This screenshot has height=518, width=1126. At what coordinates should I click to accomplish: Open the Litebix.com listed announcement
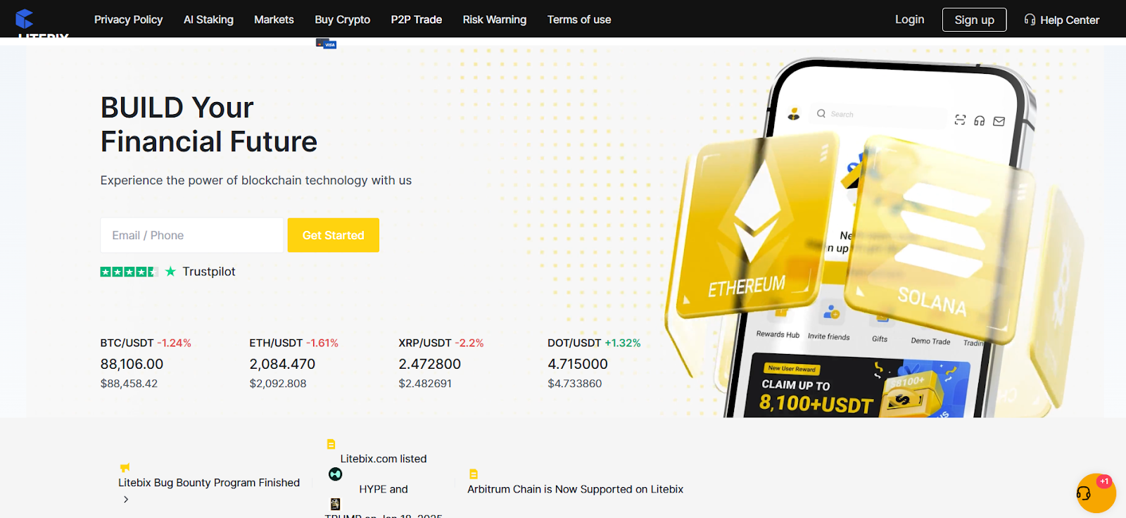(x=384, y=459)
